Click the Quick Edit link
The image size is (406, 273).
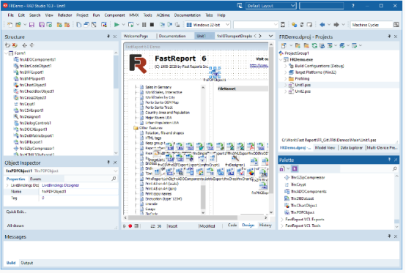pyautogui.click(x=16, y=212)
